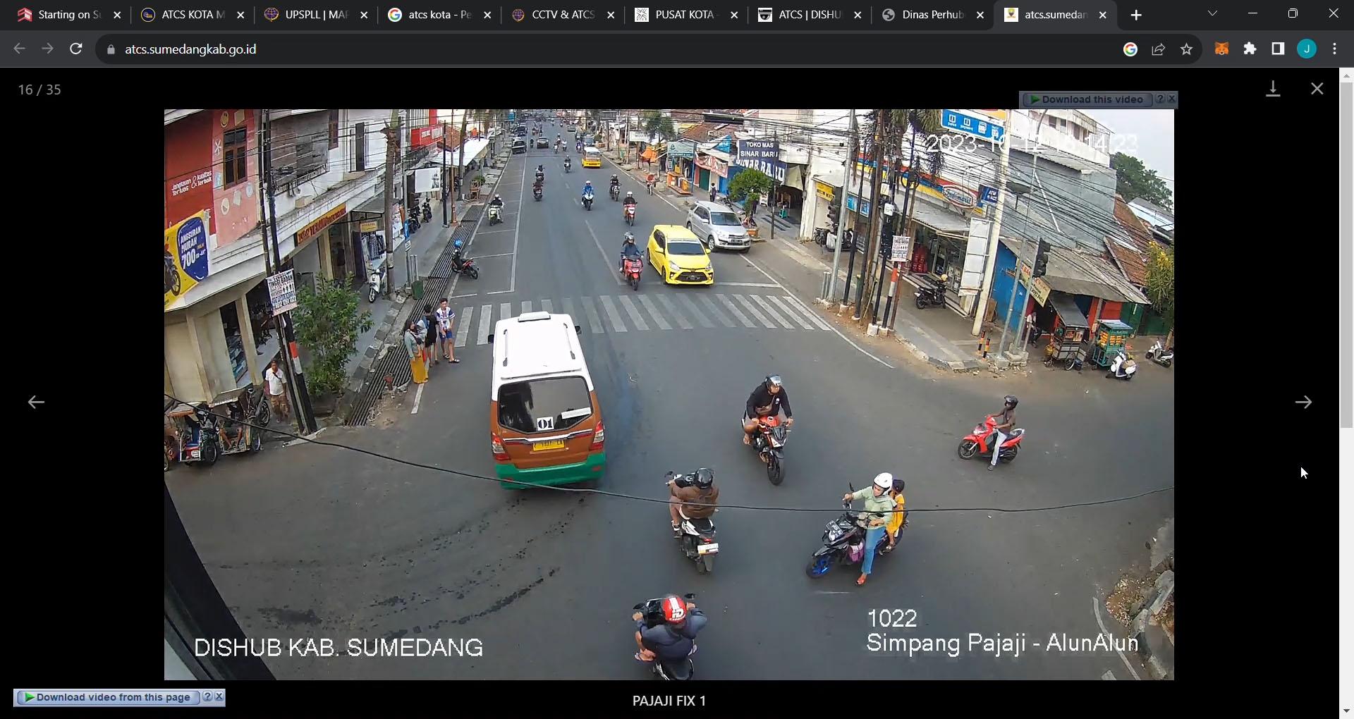
Task: Close the UPSPLL | MAF tab
Action: (x=364, y=15)
